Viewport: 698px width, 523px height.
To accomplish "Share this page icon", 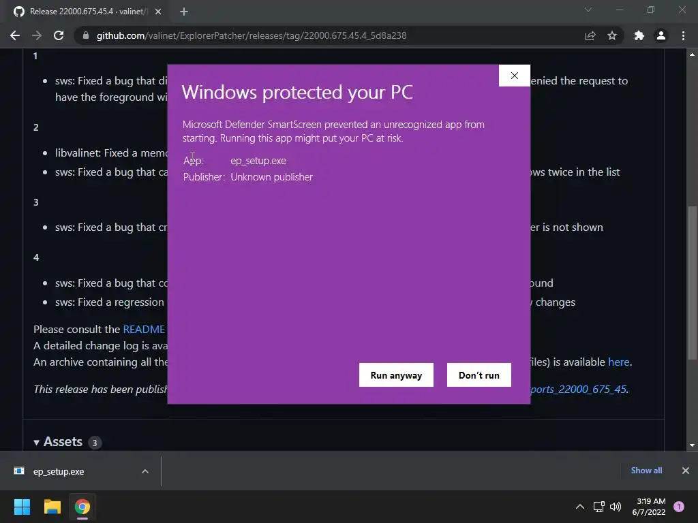I will point(590,35).
